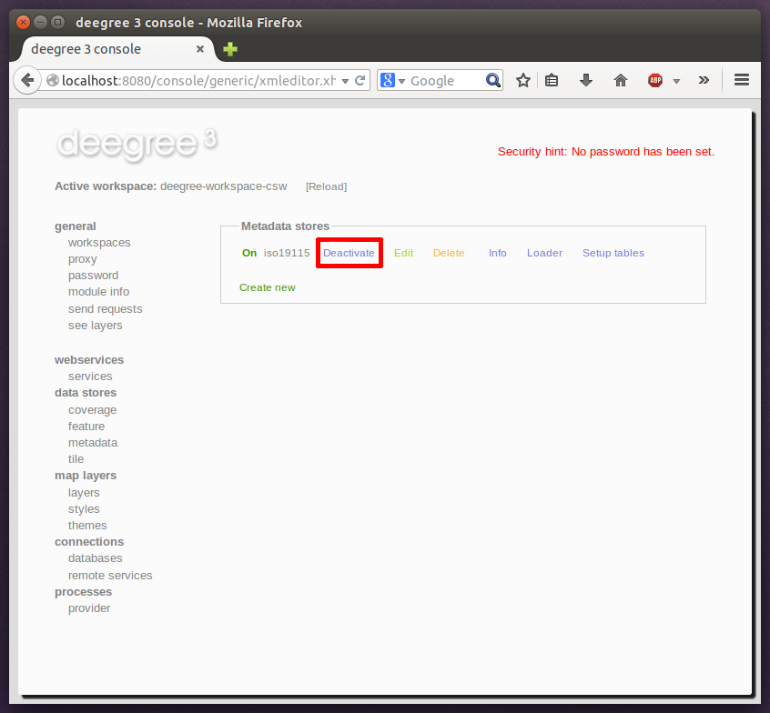Click the browser back arrow button
The height and width of the screenshot is (713, 770).
tap(27, 80)
